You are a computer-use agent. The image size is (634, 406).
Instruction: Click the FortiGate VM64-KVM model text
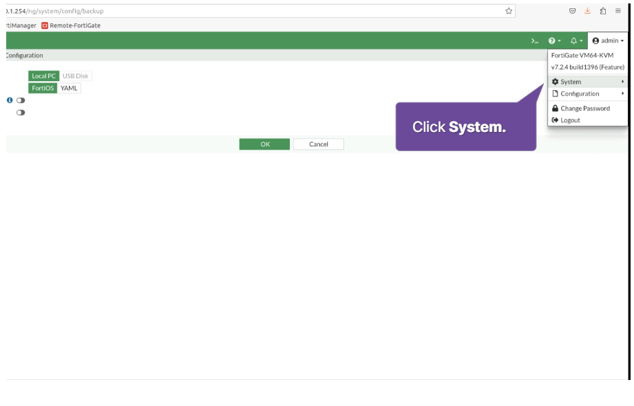click(x=582, y=55)
